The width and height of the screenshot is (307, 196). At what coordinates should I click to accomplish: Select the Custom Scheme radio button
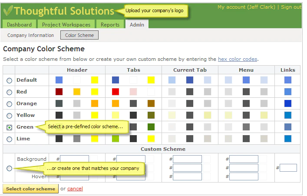click(x=9, y=168)
